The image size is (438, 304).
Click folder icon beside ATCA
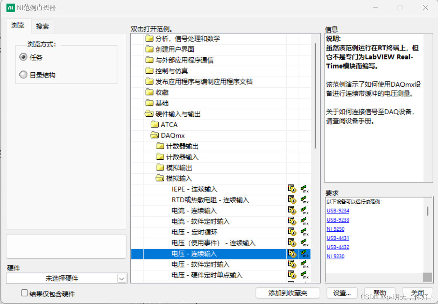tap(155, 125)
